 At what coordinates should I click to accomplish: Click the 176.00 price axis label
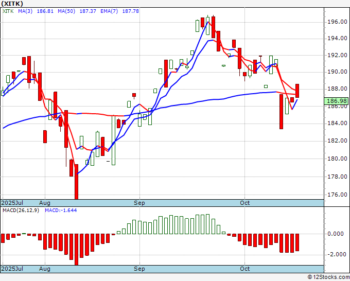[337, 195]
